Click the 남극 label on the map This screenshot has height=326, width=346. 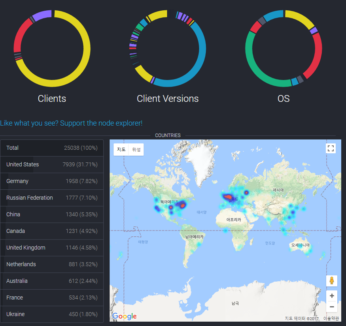point(235,303)
